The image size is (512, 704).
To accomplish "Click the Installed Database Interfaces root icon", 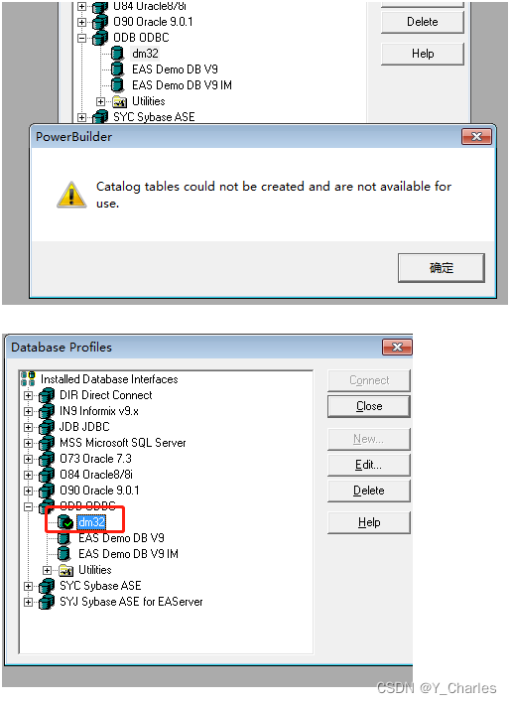I will [28, 379].
